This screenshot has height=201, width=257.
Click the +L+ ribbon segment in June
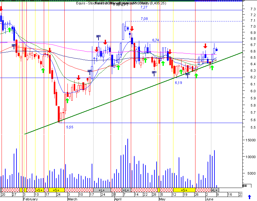(x=214, y=190)
